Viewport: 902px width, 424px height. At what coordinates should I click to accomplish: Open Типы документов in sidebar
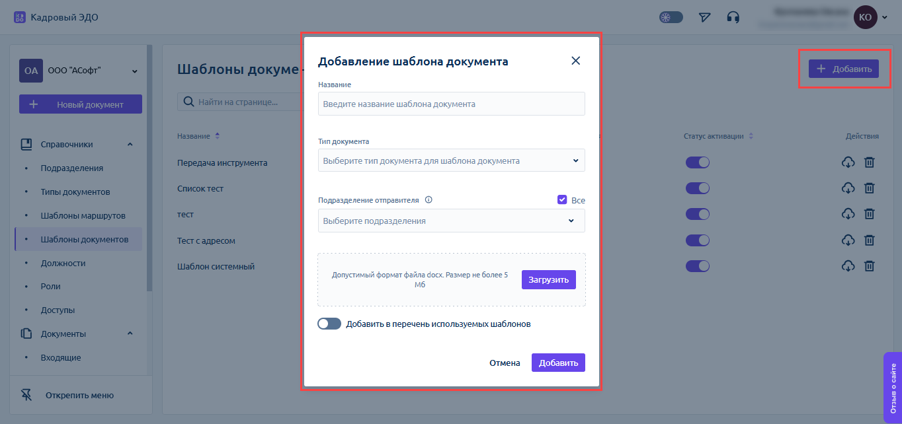(75, 192)
